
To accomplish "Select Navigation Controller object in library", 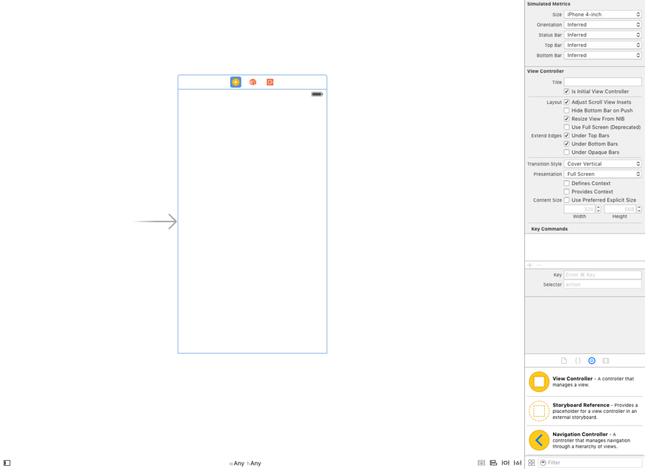I will (x=585, y=440).
